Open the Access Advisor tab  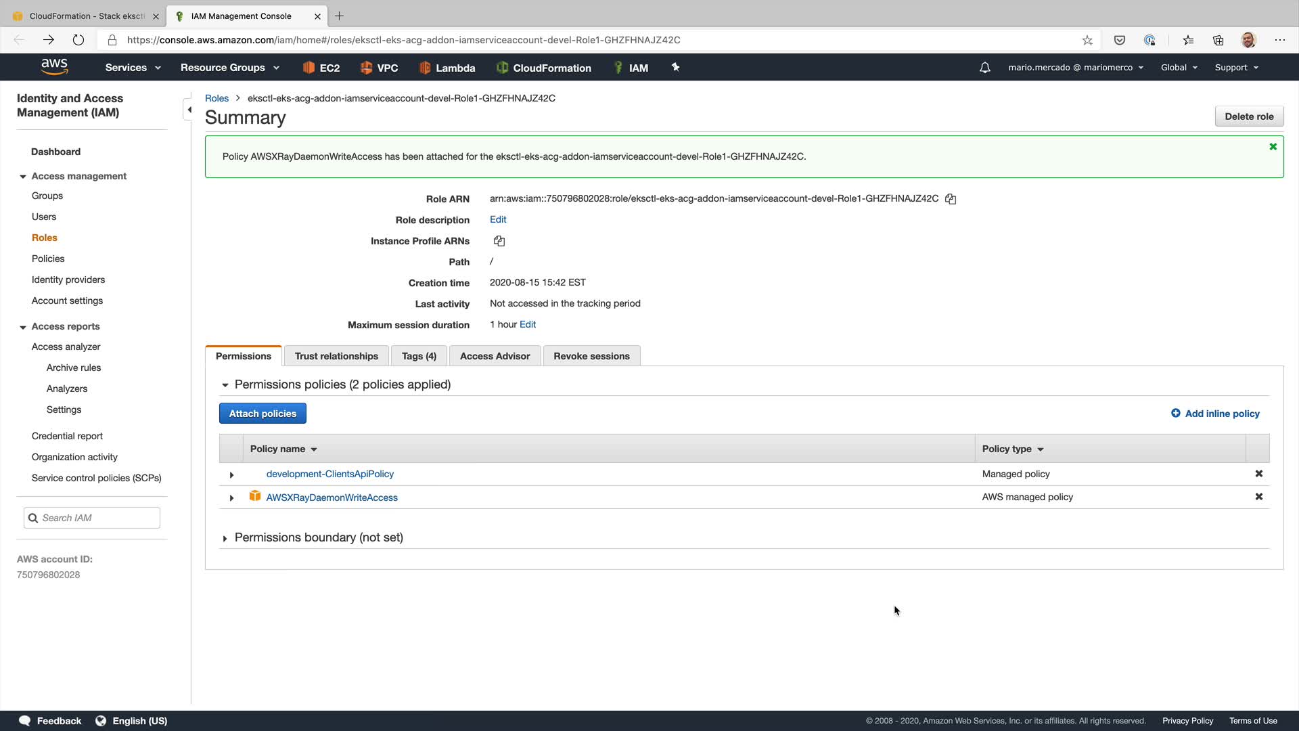(x=495, y=356)
